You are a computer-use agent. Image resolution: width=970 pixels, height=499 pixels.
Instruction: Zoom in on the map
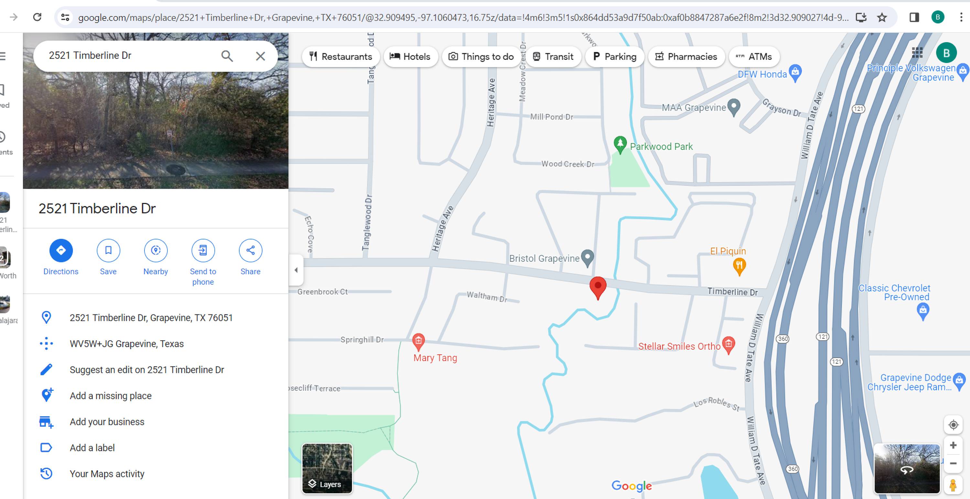(x=953, y=446)
